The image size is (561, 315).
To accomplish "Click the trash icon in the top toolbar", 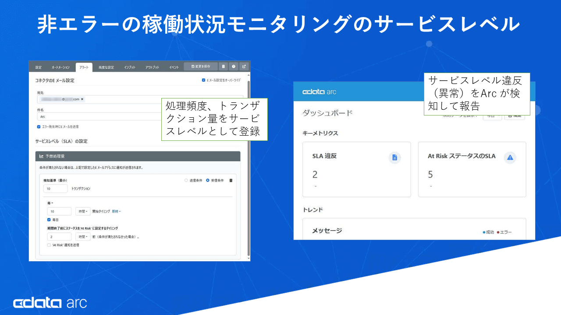I will 224,66.
